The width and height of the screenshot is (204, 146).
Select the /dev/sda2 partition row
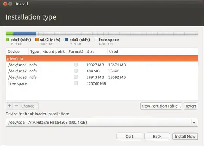coord(102,71)
